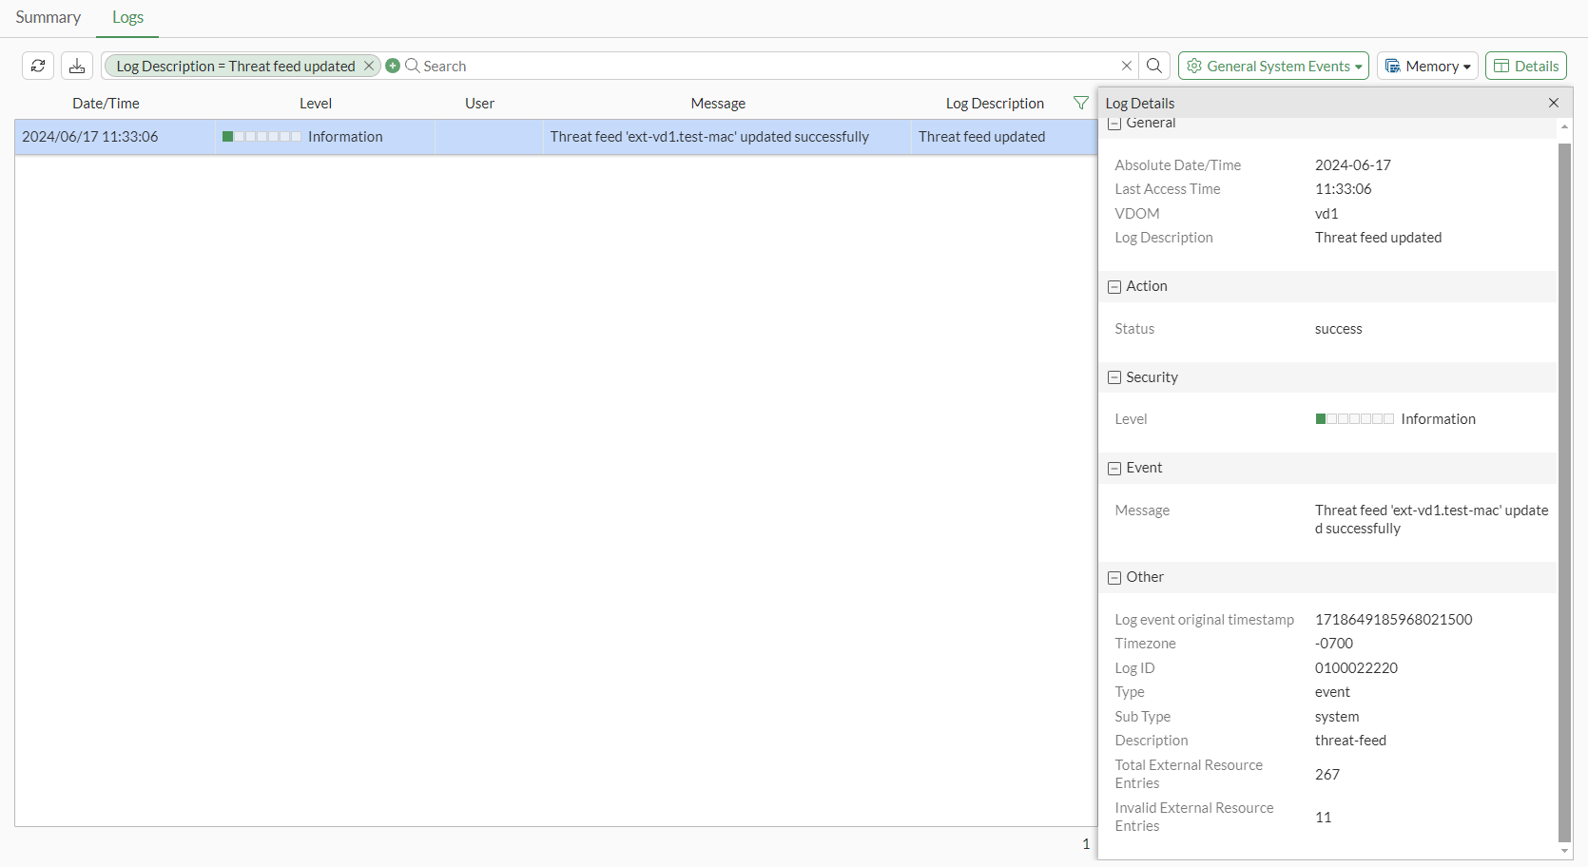
Task: Switch to the Summary tab
Action: [x=48, y=17]
